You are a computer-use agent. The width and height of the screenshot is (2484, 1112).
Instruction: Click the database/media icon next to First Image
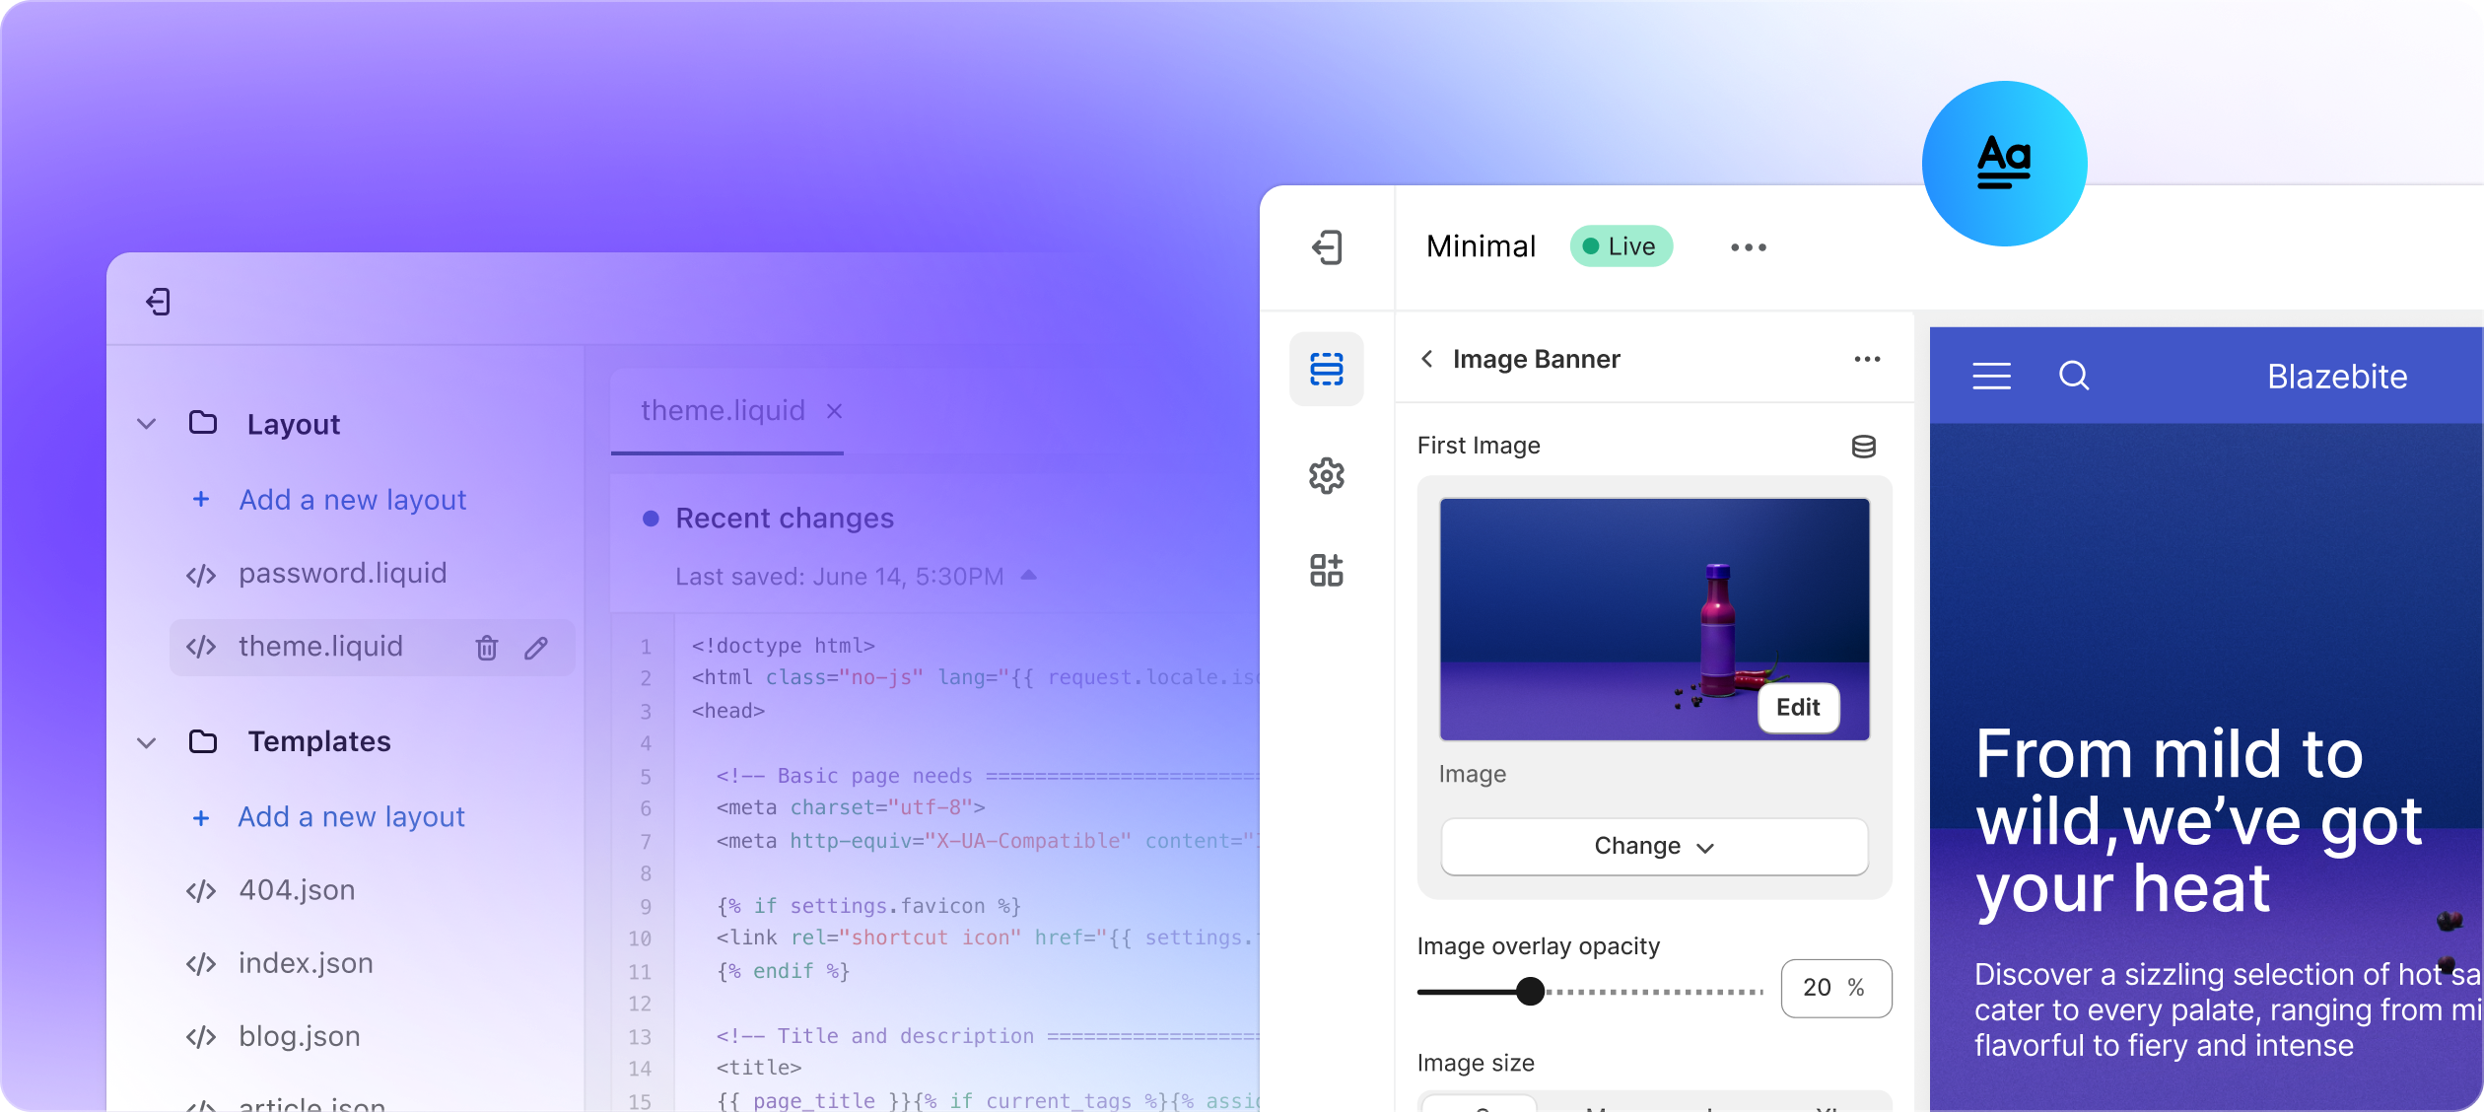point(1865,447)
